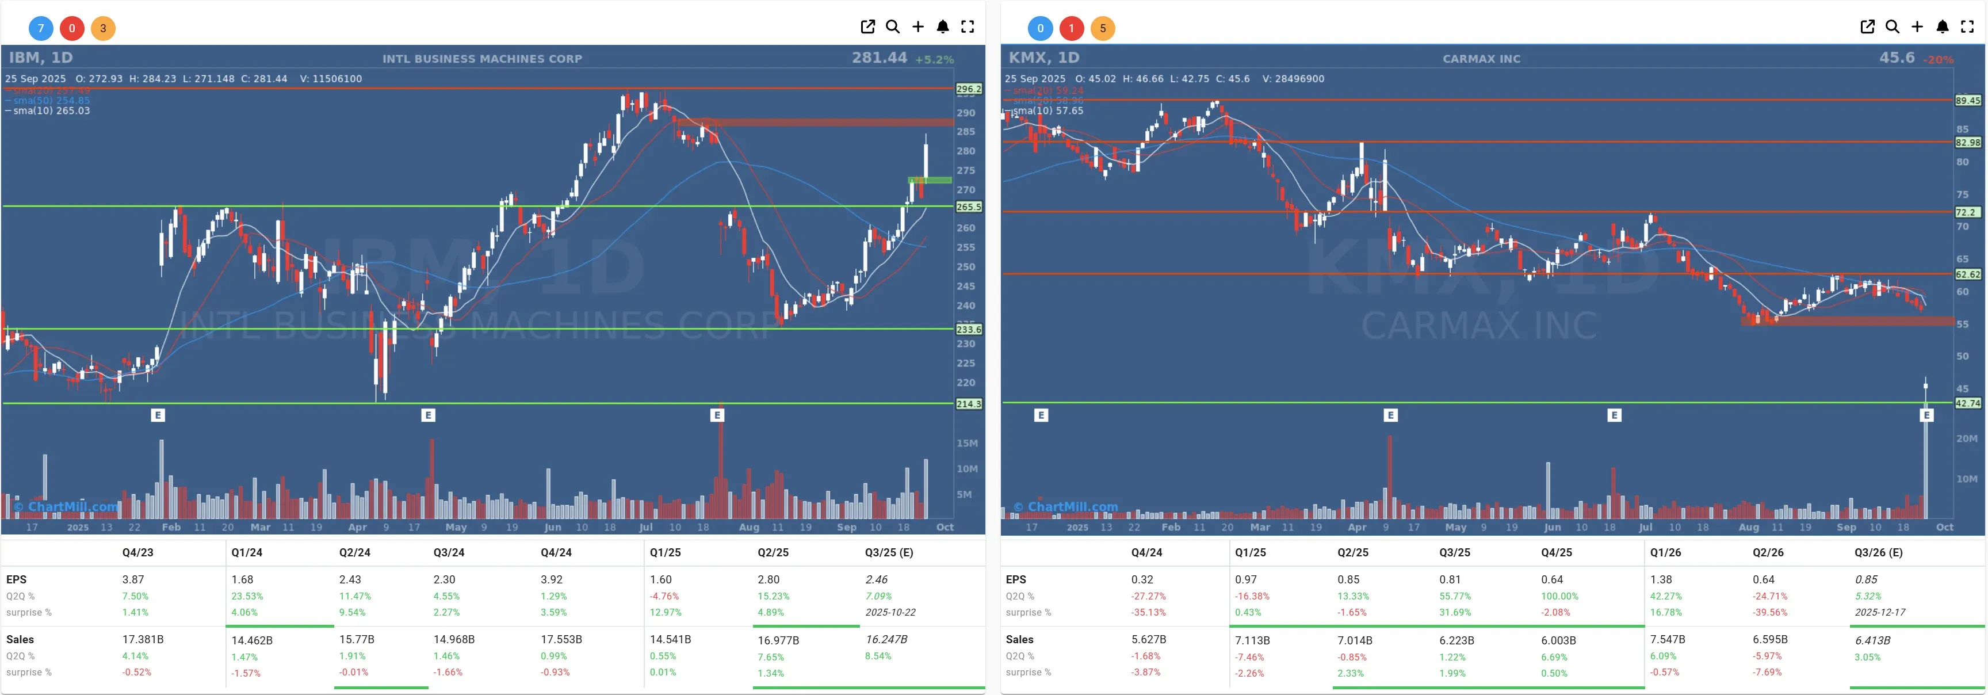
Task: Click the IBM Q3/25 (E) column header
Action: coord(889,553)
